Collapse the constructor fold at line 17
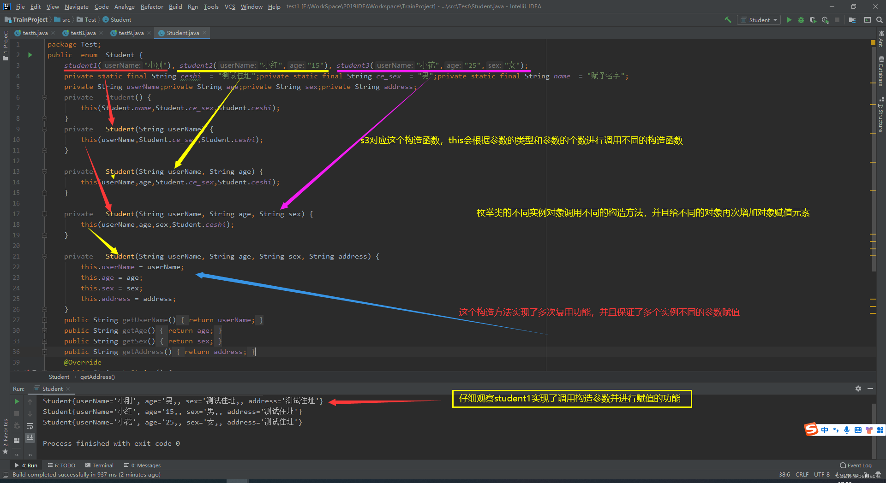 [x=45, y=214]
